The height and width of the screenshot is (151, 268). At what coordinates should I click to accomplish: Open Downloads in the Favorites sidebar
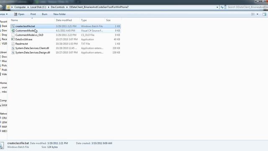pyautogui.click(x=4, y=31)
